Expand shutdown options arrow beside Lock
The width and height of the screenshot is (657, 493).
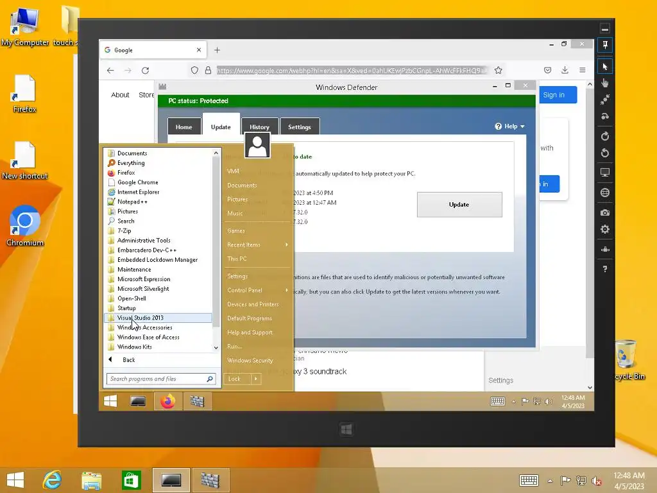click(x=255, y=379)
